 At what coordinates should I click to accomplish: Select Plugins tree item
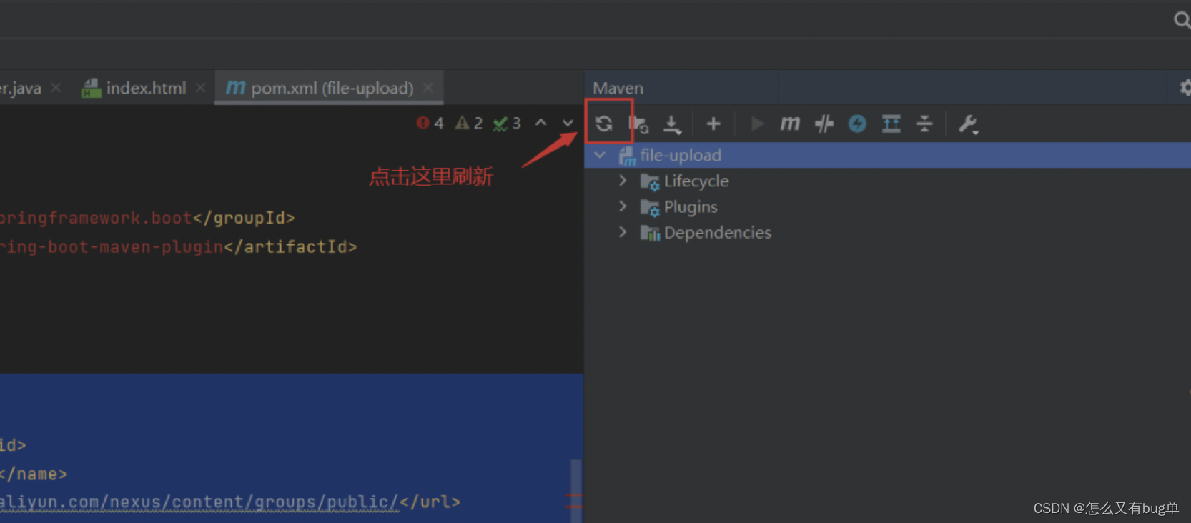[x=691, y=206]
